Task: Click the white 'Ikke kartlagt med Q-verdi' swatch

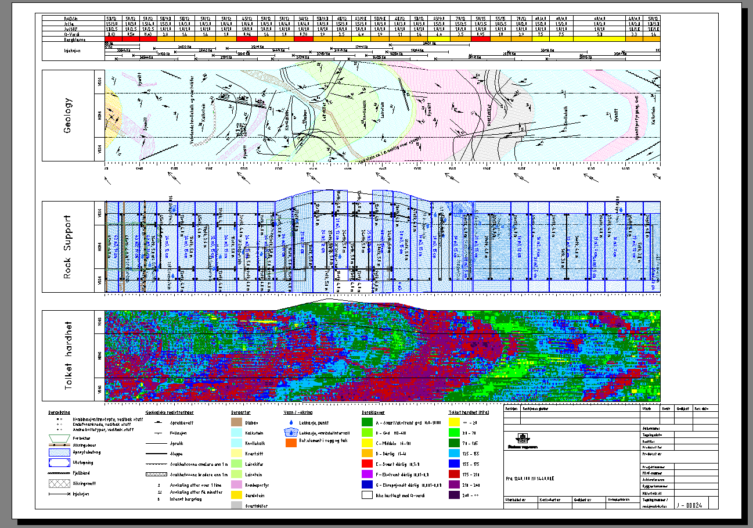Action: pyautogui.click(x=367, y=495)
